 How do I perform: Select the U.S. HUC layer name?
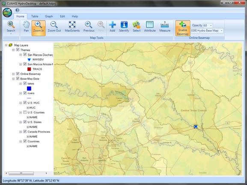coord(33,103)
